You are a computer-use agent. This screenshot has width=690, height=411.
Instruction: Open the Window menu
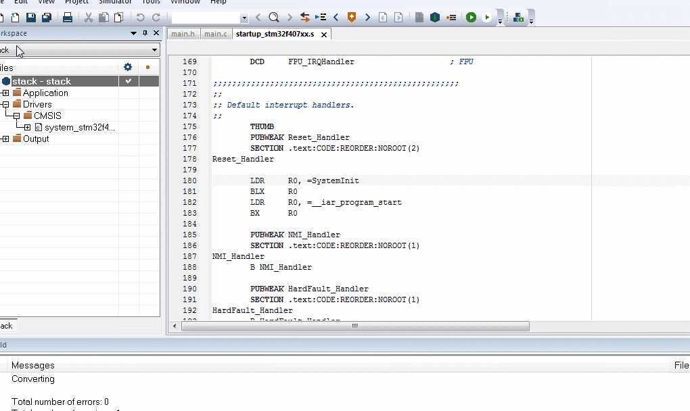(x=185, y=2)
